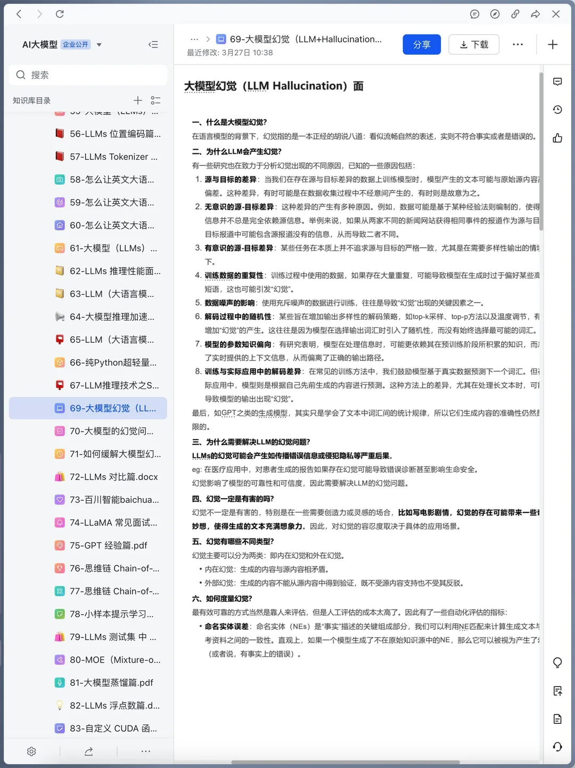
Task: Expand the breadcrumb ellipsis before the title
Action: click(194, 39)
